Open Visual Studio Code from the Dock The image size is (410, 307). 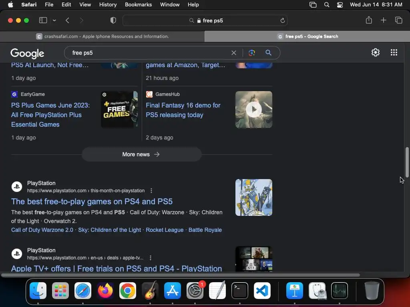click(262, 291)
